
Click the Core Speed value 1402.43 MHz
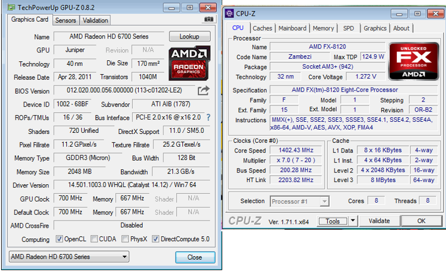click(x=296, y=151)
